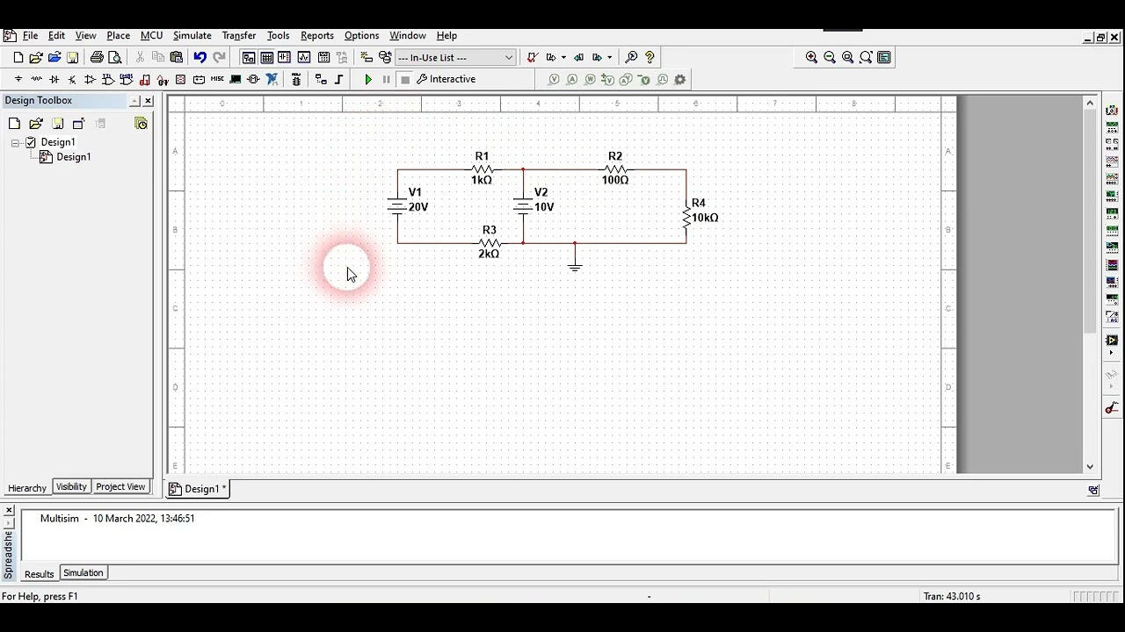Place a basic component using the resistor icon
The width and height of the screenshot is (1125, 632).
click(x=36, y=79)
